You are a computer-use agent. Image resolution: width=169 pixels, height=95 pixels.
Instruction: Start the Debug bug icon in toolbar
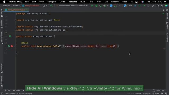pos(96,6)
